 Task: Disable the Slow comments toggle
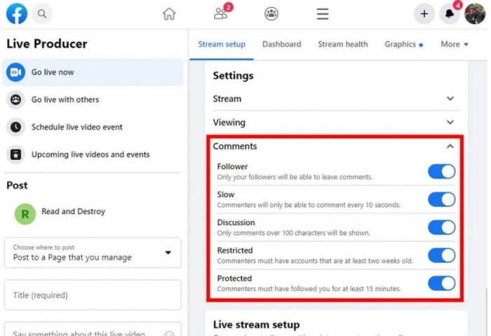coord(441,199)
